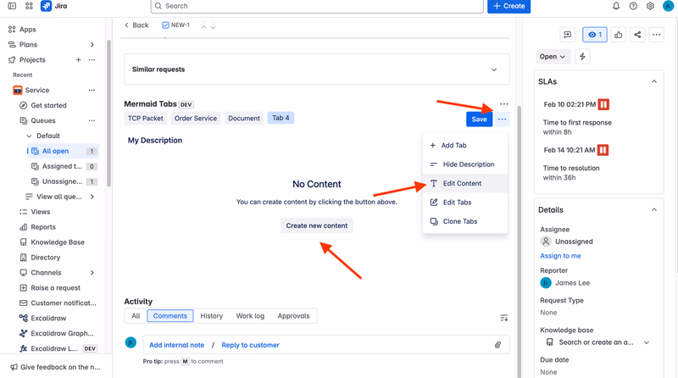Click Create new content button
The height and width of the screenshot is (378, 678).
(317, 225)
